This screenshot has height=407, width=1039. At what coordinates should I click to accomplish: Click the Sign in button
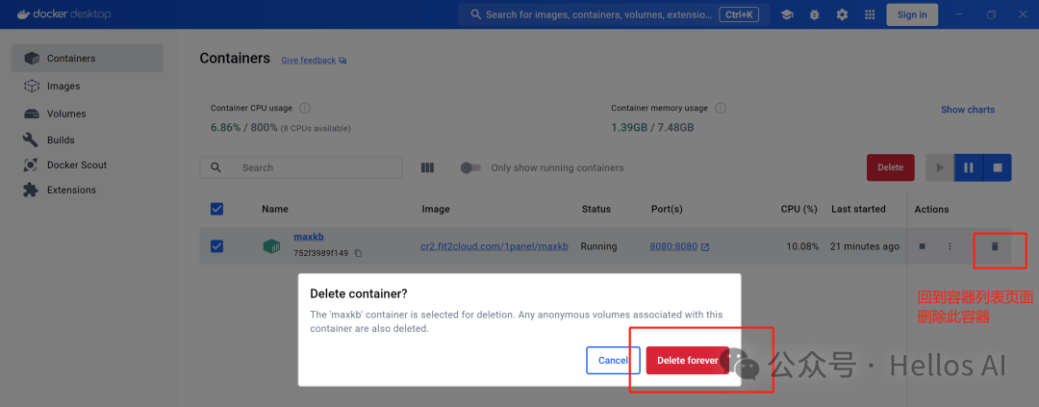tap(912, 14)
